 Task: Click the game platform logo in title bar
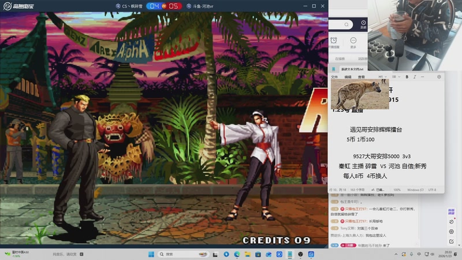coord(18,6)
